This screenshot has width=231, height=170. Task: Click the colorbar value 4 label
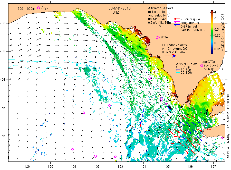tap(215, 12)
